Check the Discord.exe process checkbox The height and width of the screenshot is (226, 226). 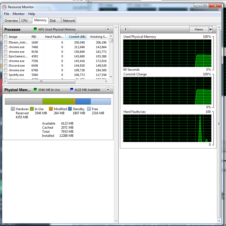[x=6, y=66]
